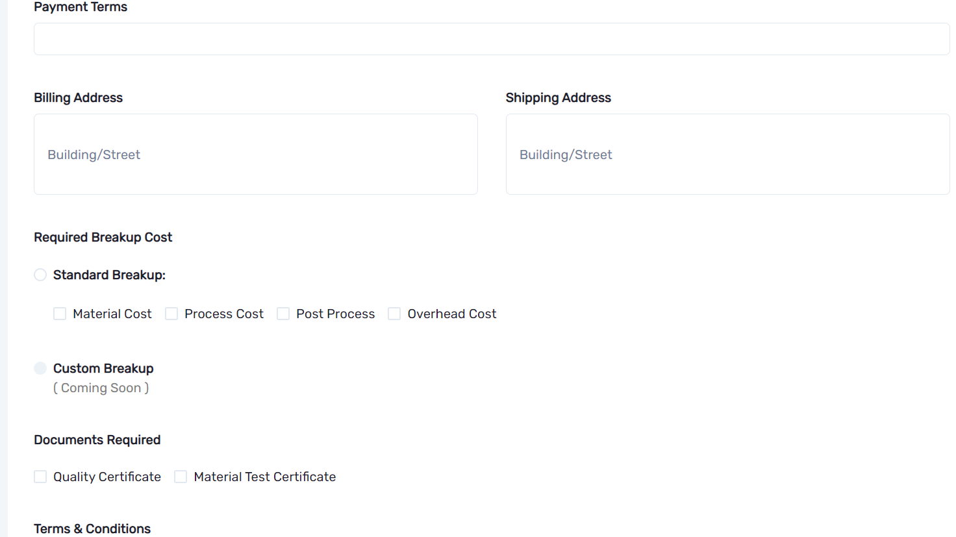Focus the Shipping Address Building/Street box
956x537 pixels.
pyautogui.click(x=727, y=155)
